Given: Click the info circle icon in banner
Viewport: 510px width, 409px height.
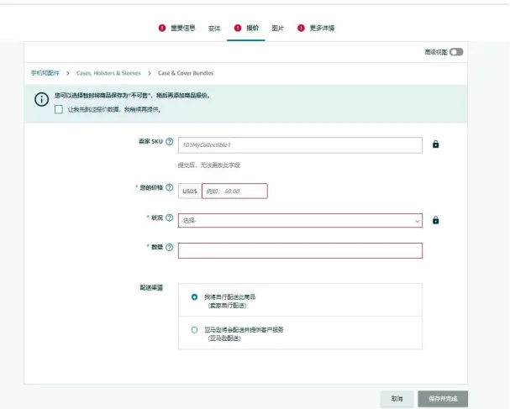Looking at the screenshot, I should pos(42,99).
